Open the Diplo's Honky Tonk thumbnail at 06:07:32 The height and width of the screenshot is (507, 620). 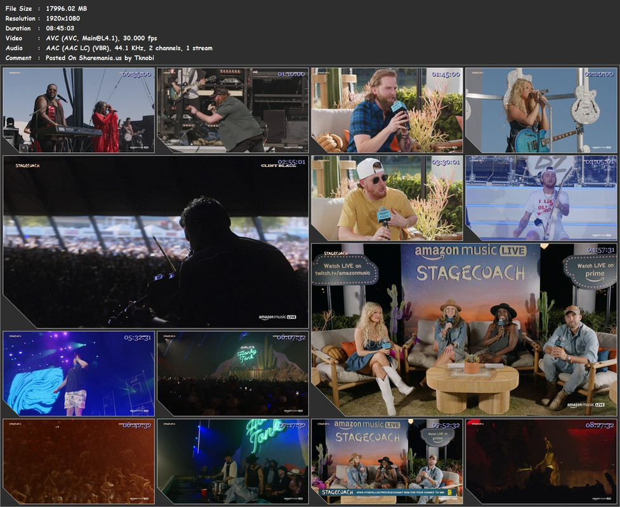tap(233, 373)
